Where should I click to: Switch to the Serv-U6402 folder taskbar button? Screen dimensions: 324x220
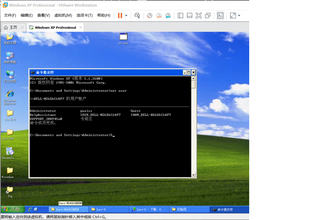(69, 209)
